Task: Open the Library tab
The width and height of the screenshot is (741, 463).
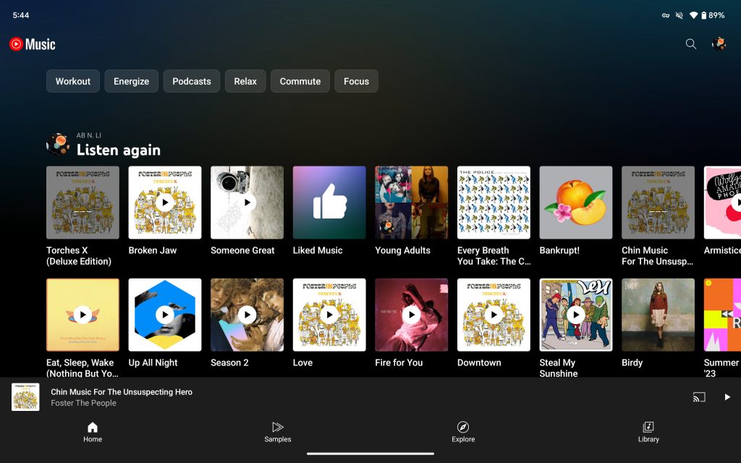Action: [x=648, y=432]
